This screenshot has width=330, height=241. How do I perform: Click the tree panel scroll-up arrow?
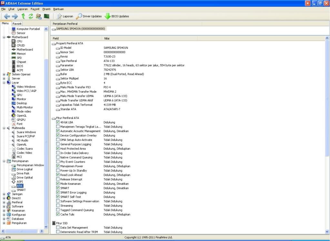pos(46,29)
